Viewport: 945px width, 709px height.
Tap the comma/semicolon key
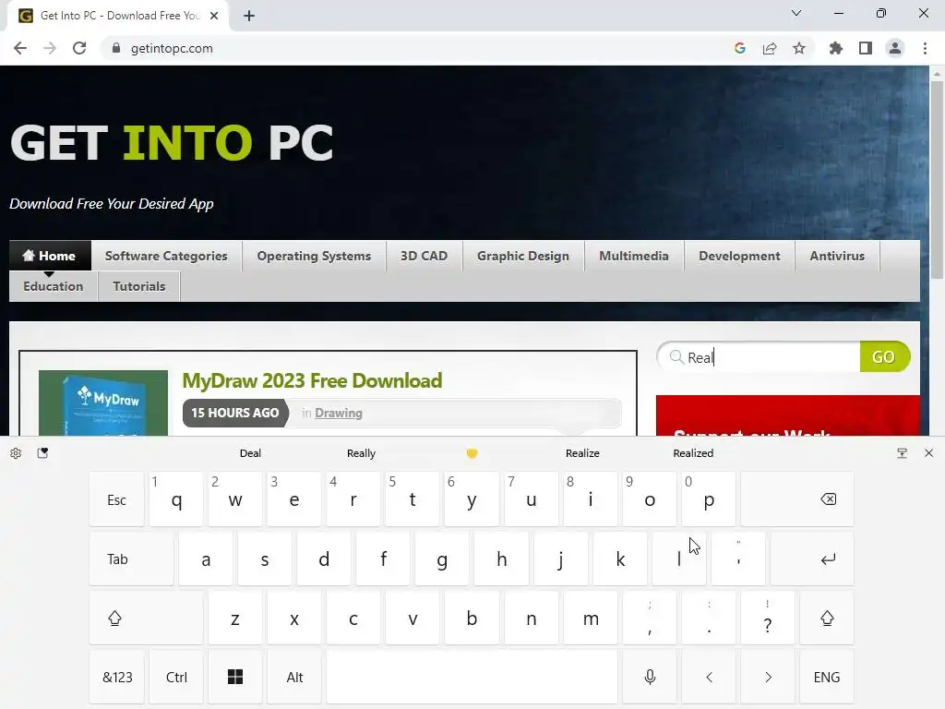pyautogui.click(x=650, y=618)
